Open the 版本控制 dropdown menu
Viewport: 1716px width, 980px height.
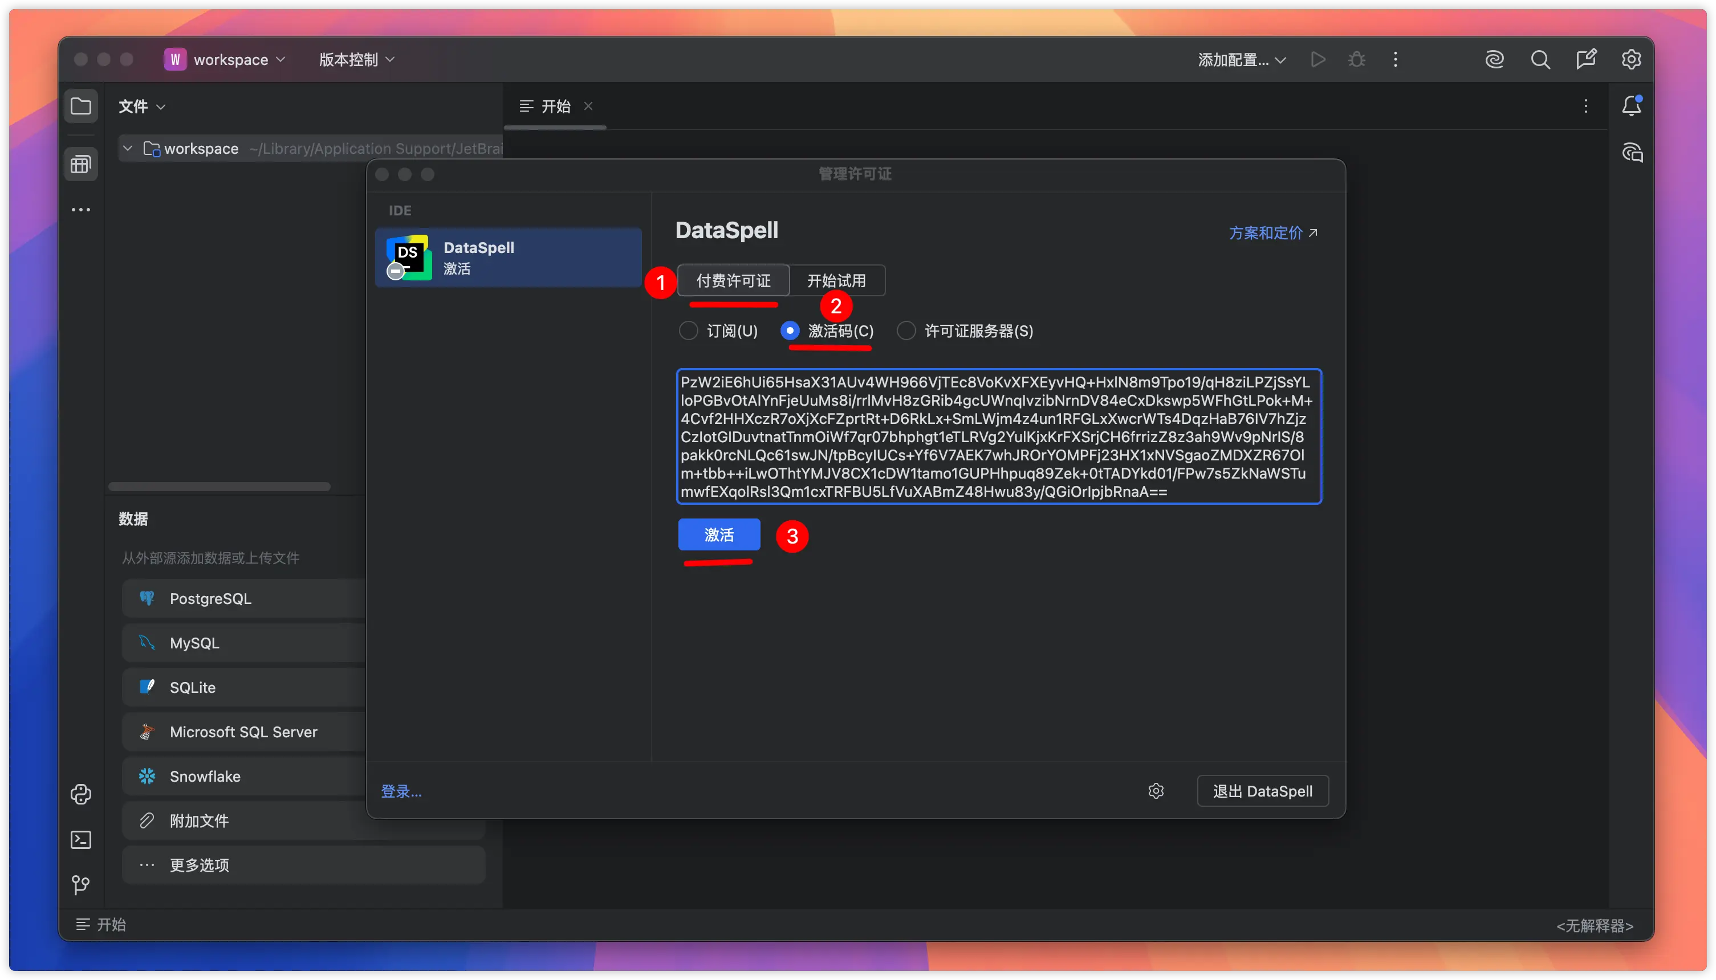click(x=356, y=59)
